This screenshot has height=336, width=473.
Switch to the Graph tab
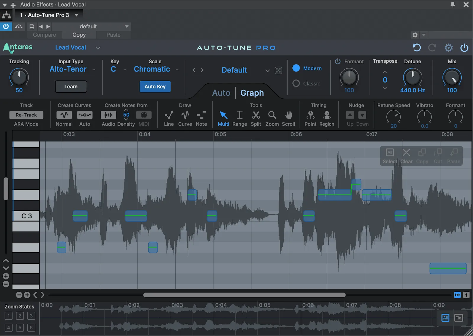tap(252, 93)
